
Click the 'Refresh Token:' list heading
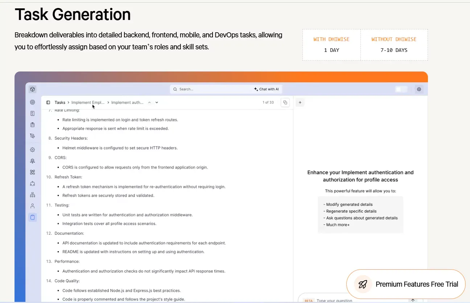click(x=68, y=177)
